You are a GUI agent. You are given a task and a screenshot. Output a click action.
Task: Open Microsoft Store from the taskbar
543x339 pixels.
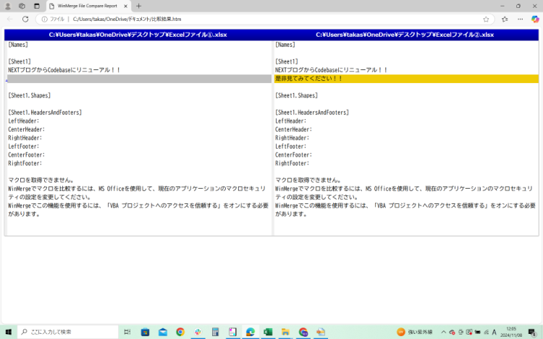click(146, 332)
